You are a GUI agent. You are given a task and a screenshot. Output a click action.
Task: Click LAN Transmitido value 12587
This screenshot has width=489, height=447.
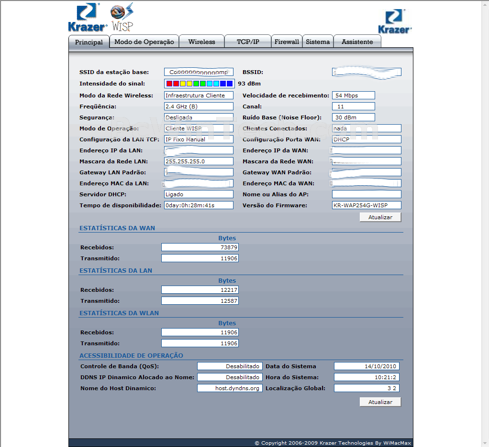click(200, 301)
